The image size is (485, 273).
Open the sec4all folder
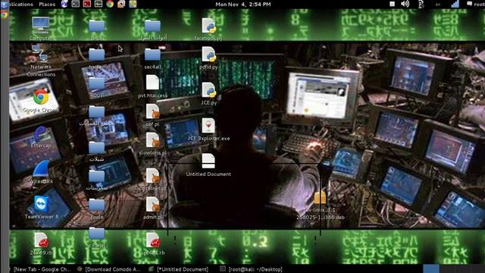click(152, 55)
